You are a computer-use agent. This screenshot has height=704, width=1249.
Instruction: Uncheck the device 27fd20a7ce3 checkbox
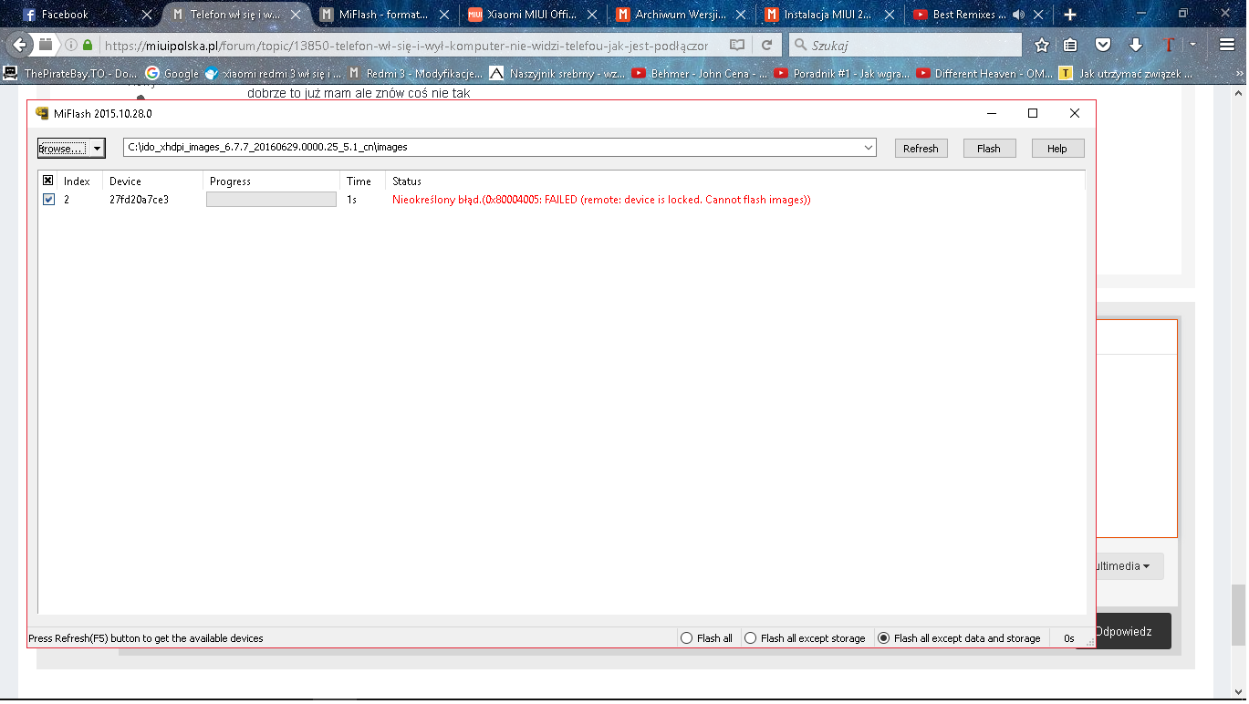48,200
